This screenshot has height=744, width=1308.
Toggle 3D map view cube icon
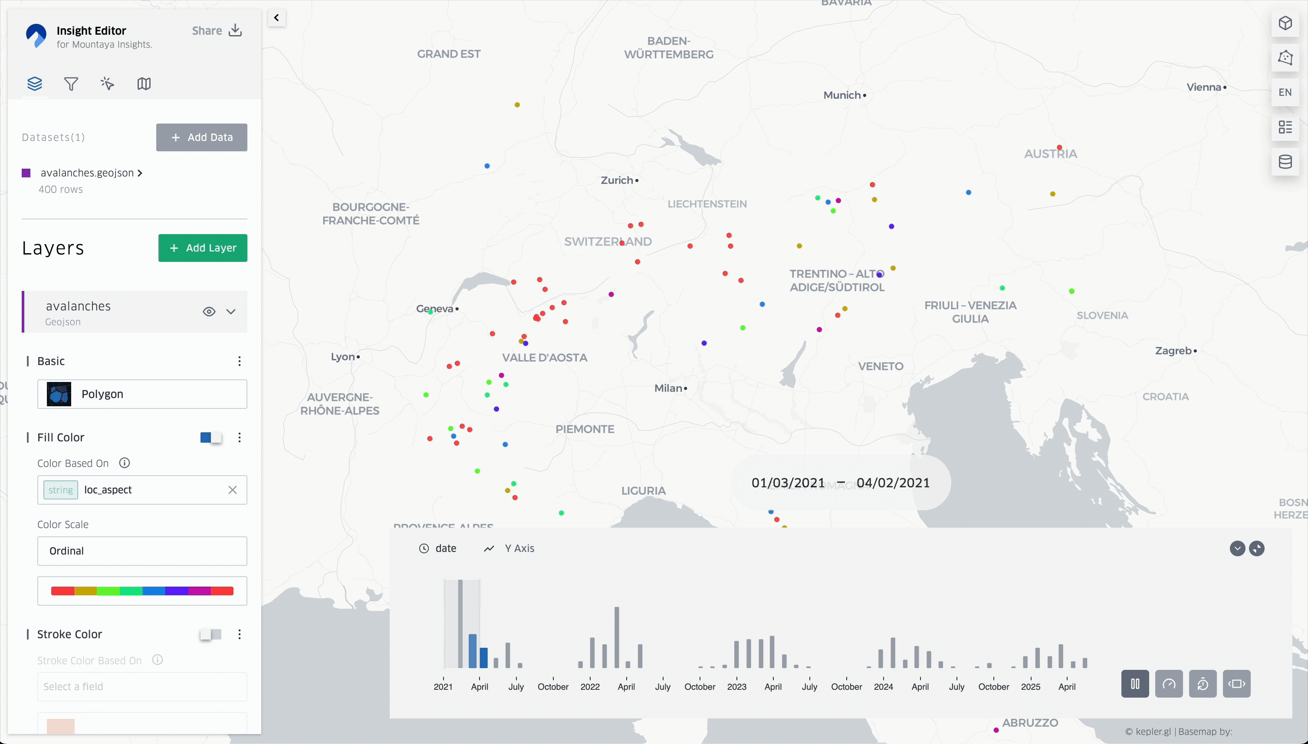pos(1285,23)
